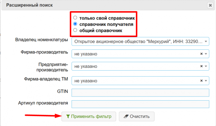This screenshot has width=216, height=126.
Task: Click 'не указано' text in Фирма-производитель field
Action: [86, 54]
